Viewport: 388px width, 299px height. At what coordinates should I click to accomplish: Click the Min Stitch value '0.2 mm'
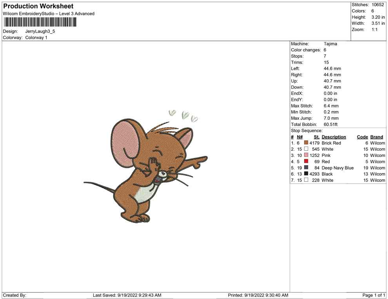coord(331,112)
